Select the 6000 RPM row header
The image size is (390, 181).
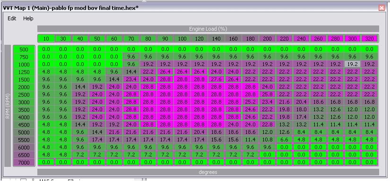point(24,148)
